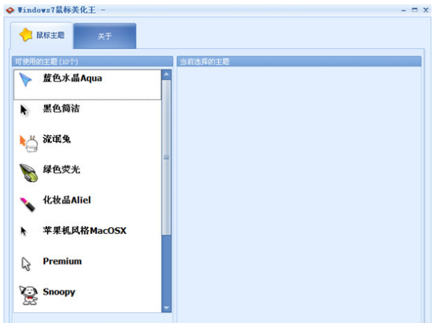Select the 化妆品Aliel theme
This screenshot has width=435, height=323.
pos(88,206)
